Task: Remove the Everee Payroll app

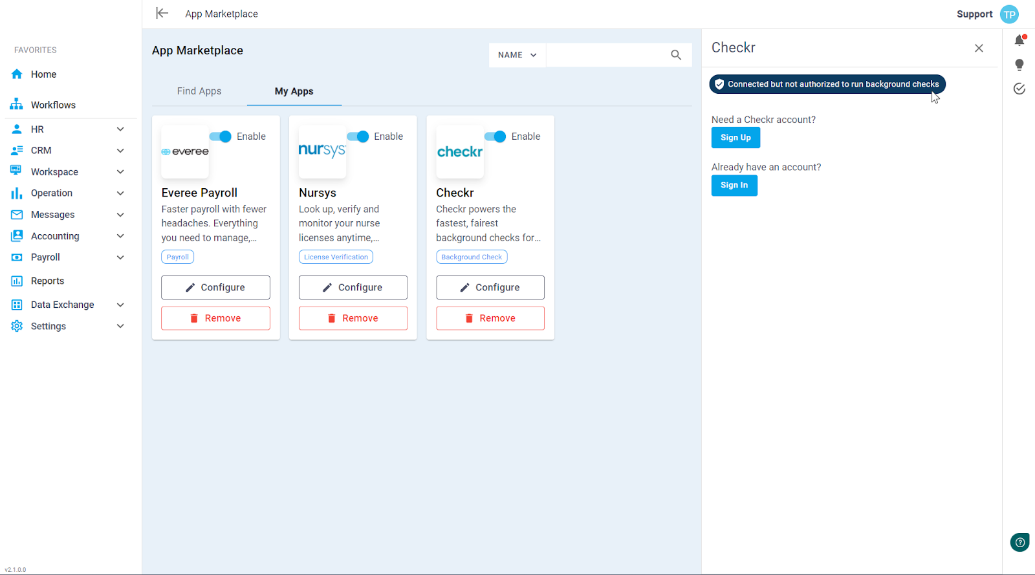Action: click(215, 318)
